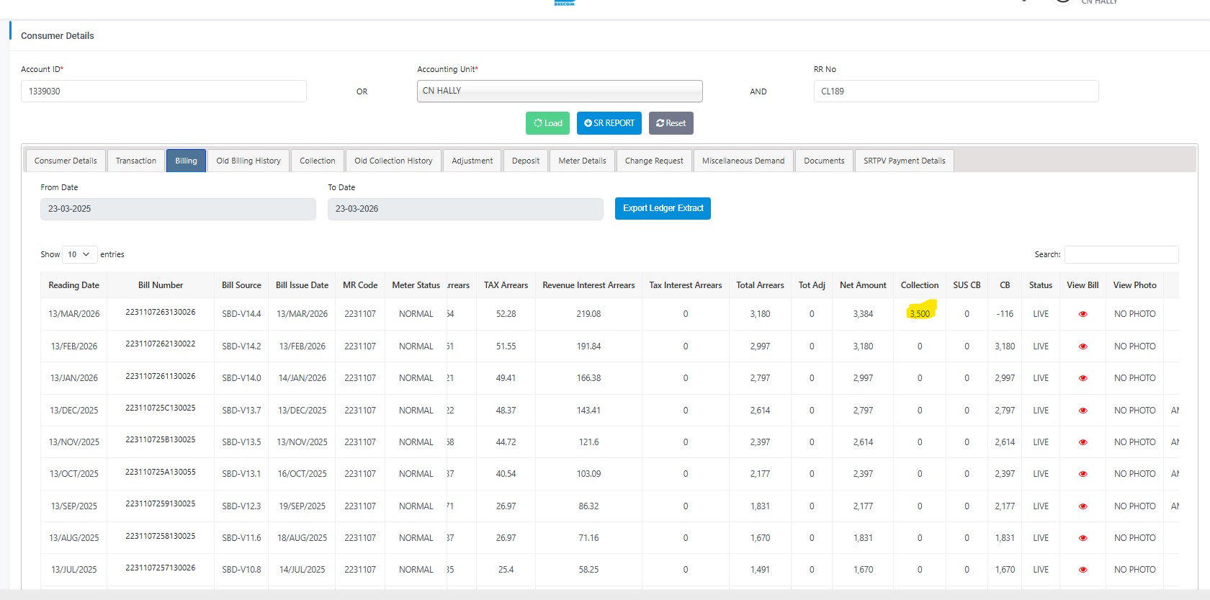Click into the table Search field
Screen dimensions: 1210x600
[x=1121, y=254]
